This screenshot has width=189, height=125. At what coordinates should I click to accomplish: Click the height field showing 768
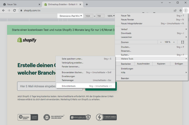click(x=100, y=16)
